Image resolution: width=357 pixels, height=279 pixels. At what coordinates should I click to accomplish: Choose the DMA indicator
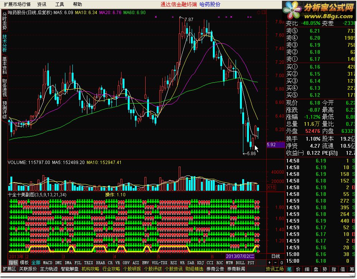68,263
